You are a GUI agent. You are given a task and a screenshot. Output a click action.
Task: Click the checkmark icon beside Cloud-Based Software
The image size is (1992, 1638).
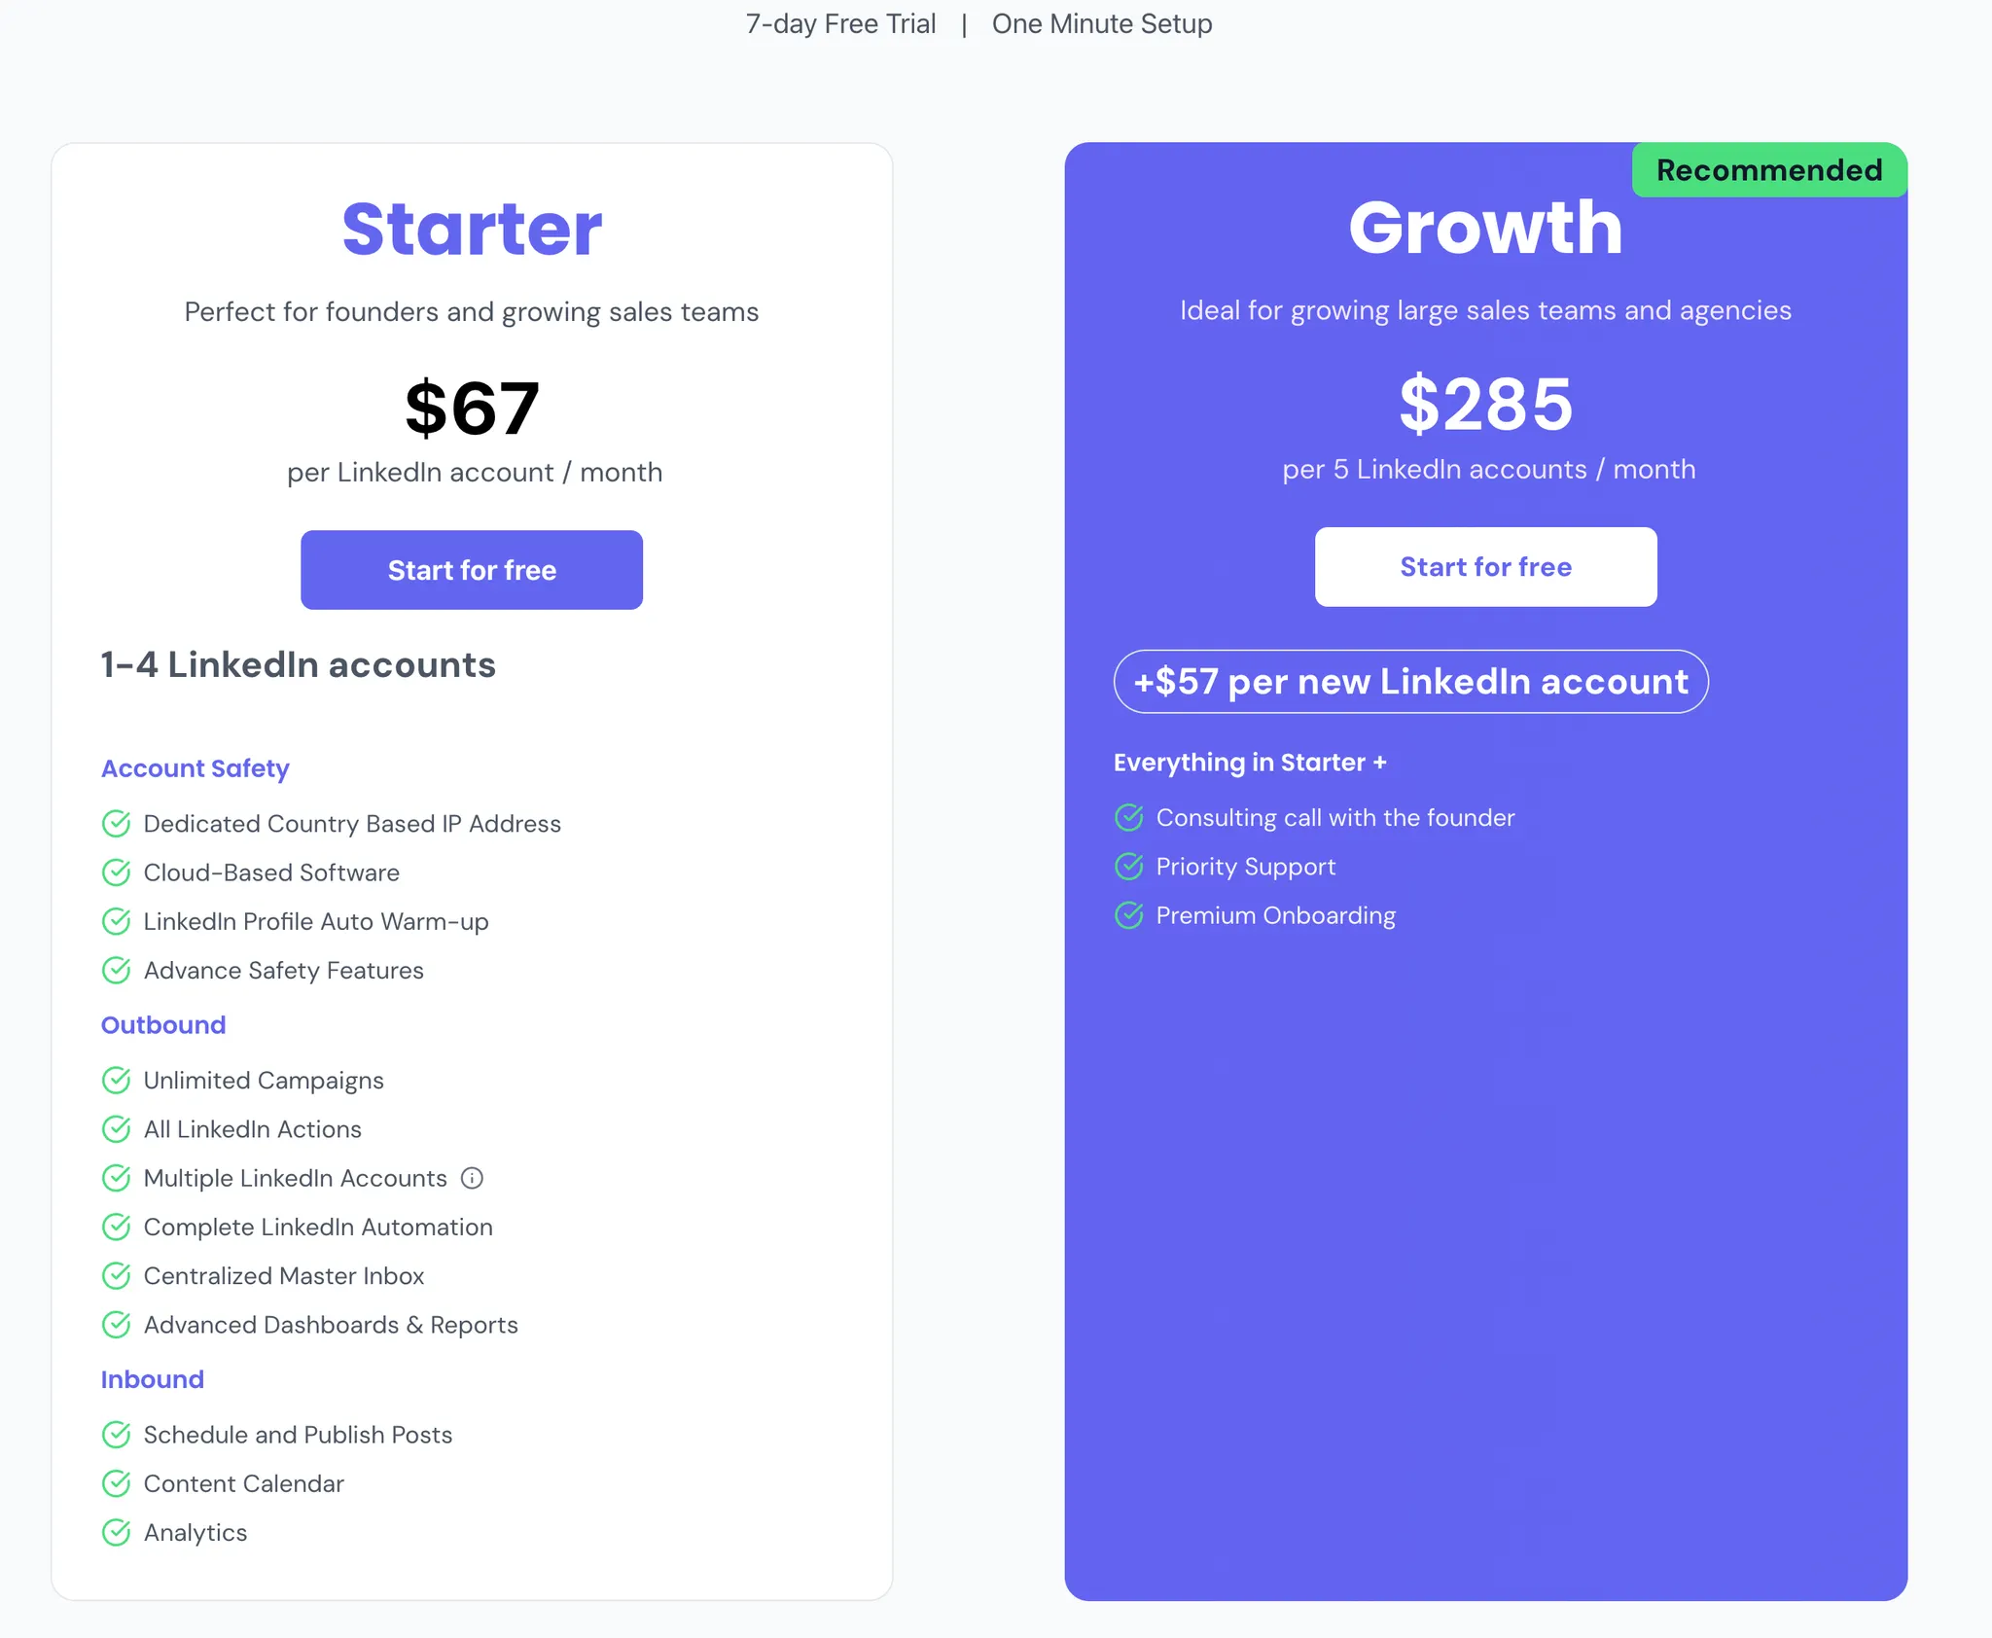click(x=117, y=872)
